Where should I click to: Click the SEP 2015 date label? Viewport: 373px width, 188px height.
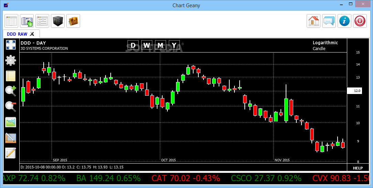point(60,160)
